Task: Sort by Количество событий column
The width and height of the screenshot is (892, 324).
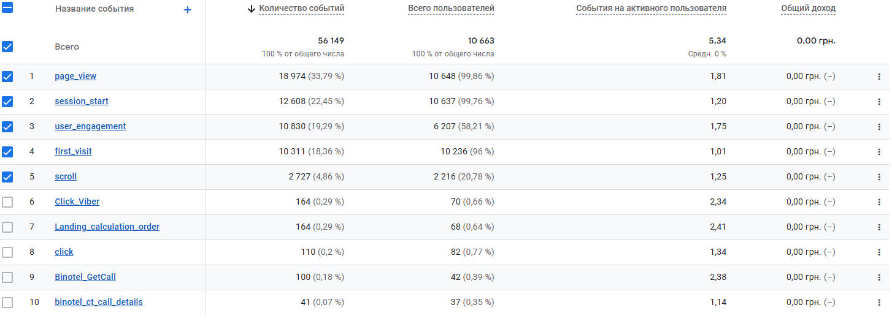Action: (301, 9)
